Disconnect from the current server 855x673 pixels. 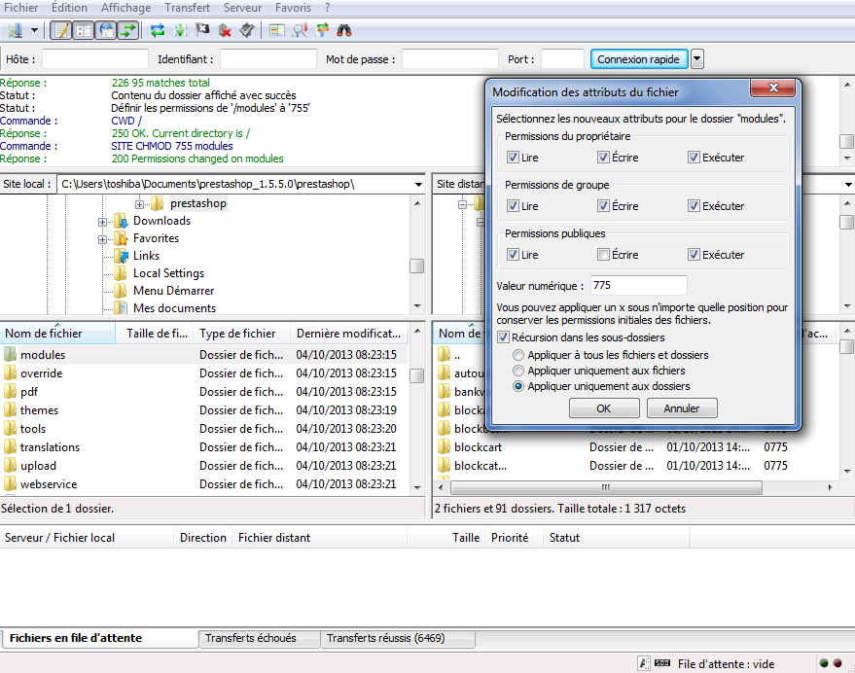click(225, 30)
